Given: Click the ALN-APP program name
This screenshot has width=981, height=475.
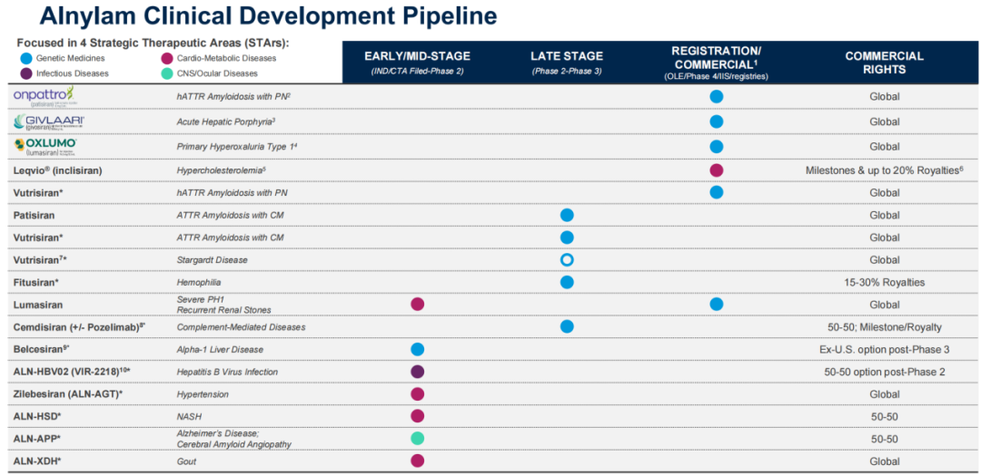Looking at the screenshot, I should tap(36, 439).
